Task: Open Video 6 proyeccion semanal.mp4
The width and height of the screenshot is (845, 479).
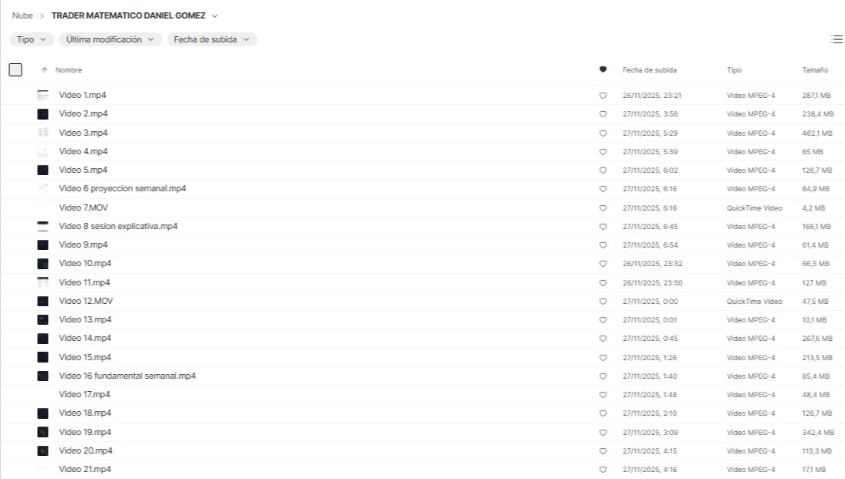Action: coord(122,189)
